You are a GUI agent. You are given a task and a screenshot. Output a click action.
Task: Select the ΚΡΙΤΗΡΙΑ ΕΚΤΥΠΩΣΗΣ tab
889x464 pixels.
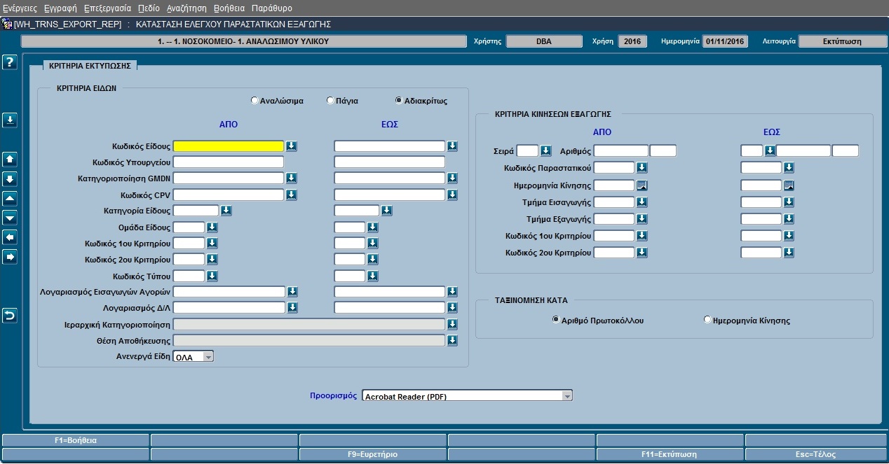coord(90,65)
